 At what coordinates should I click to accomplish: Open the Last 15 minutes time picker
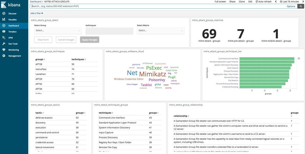(x=289, y=2)
